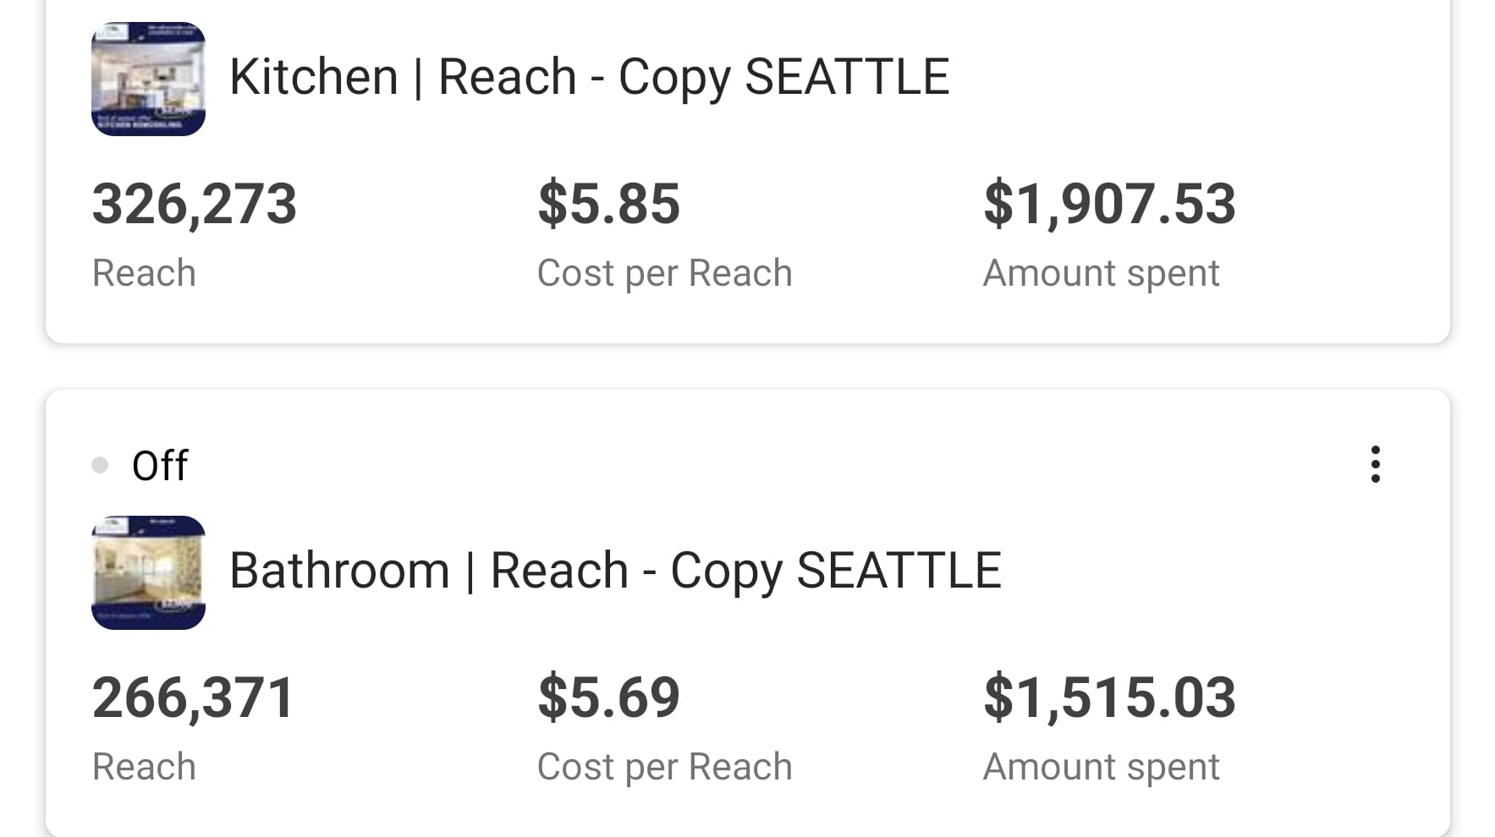Click the $5.69 cost per reach value
Viewport: 1495px width, 837px height.
608,697
